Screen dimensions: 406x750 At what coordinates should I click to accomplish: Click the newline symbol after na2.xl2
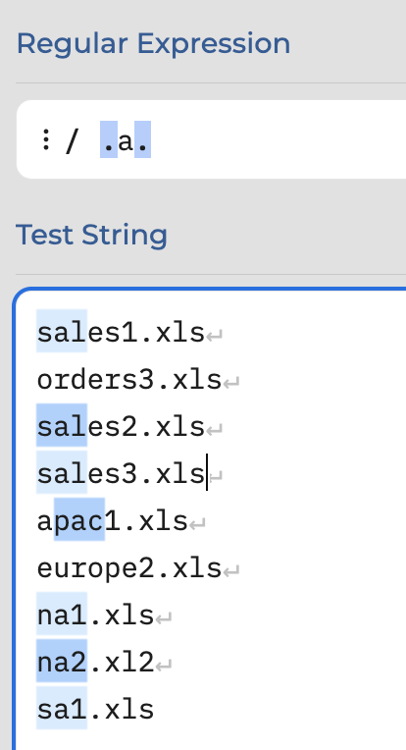pos(164,665)
